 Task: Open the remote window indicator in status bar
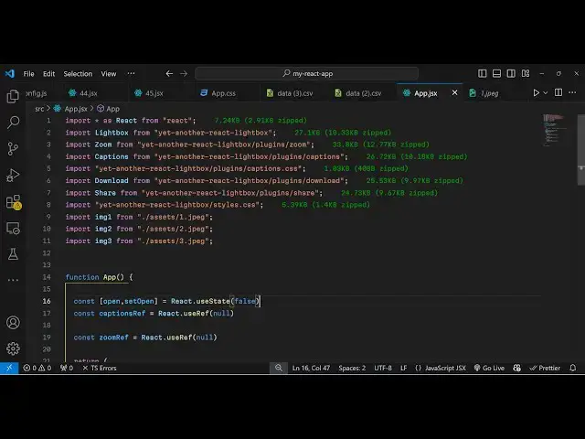pyautogui.click(x=9, y=368)
